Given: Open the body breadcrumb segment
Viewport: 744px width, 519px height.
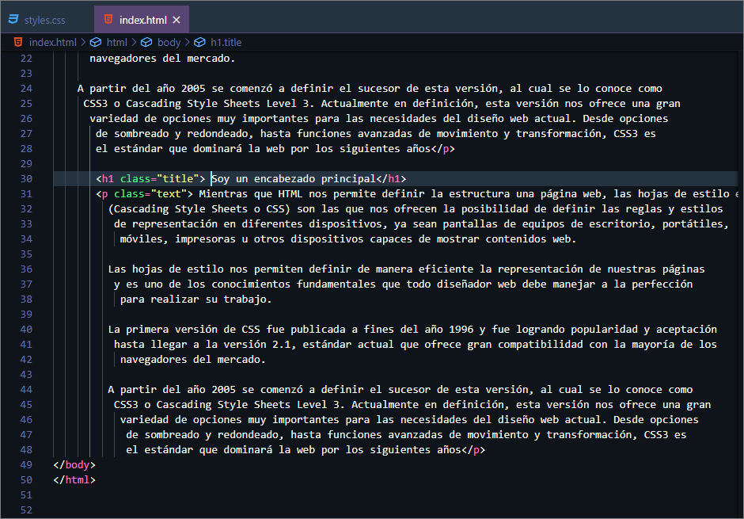Looking at the screenshot, I should coord(169,42).
